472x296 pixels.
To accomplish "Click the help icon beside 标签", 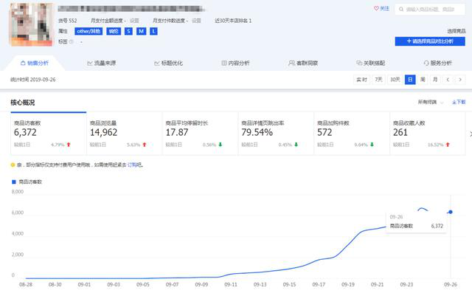I will tap(72, 41).
